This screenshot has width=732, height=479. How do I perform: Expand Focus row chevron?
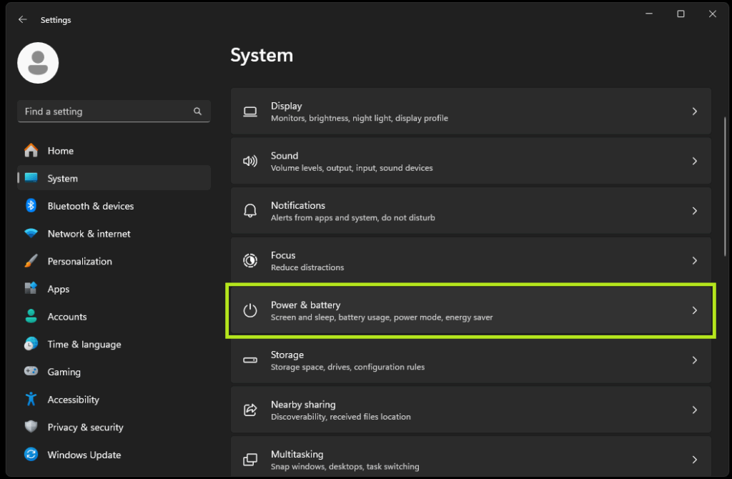coord(695,260)
